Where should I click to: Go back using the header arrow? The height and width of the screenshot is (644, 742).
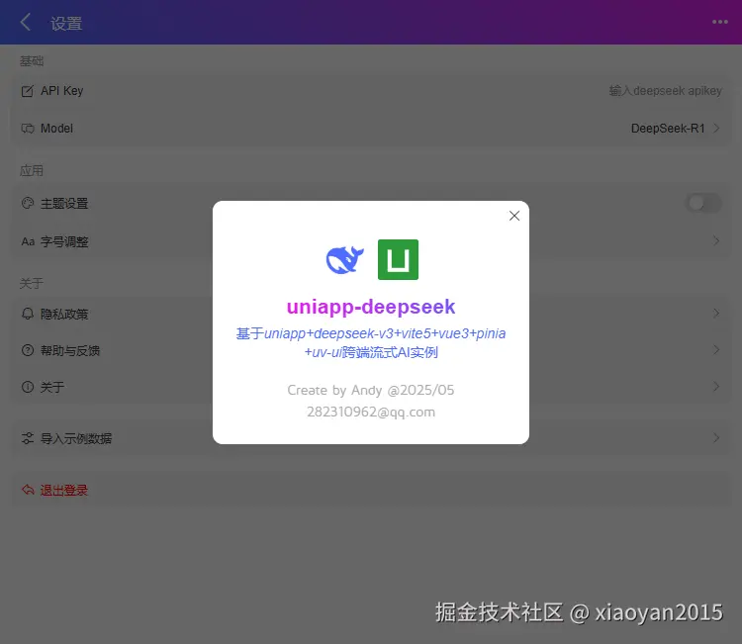pyautogui.click(x=26, y=22)
